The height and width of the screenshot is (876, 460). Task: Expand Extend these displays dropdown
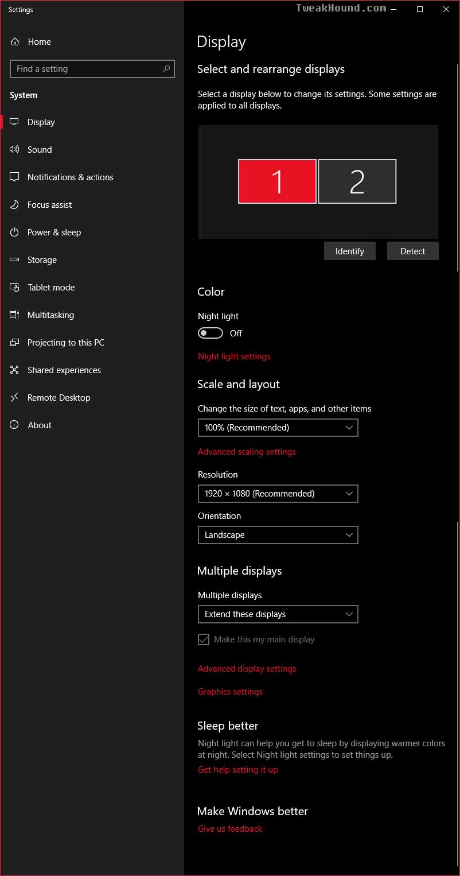point(278,614)
